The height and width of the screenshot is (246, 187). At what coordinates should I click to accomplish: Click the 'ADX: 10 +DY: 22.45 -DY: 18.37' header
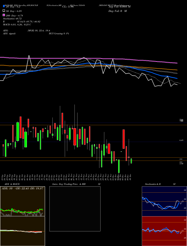click(22, 188)
